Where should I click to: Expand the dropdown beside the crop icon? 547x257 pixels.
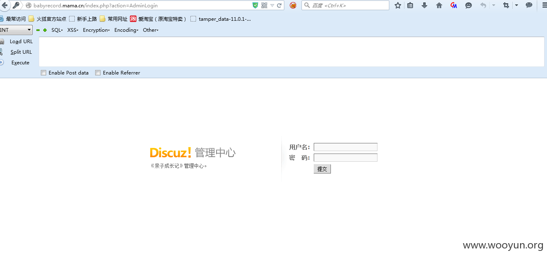point(516,5)
